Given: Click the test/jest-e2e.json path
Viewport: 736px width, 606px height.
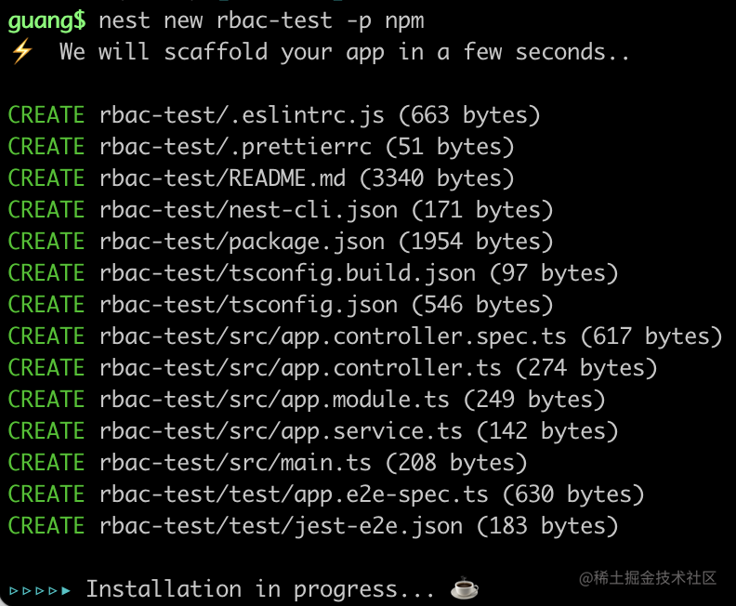Looking at the screenshot, I should [280, 526].
